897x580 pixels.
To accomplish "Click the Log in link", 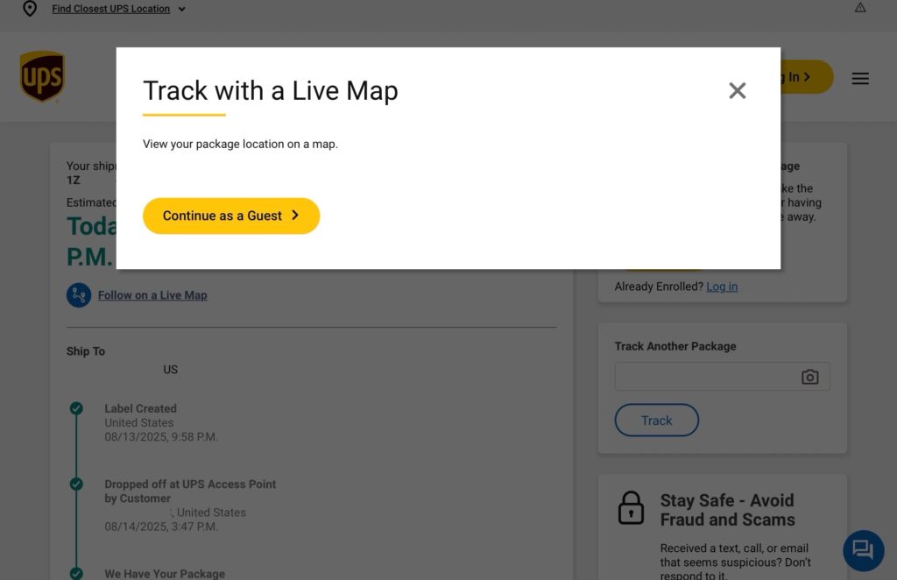I will [x=722, y=286].
